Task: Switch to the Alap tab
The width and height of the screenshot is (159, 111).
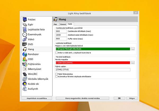Action: click(56, 24)
